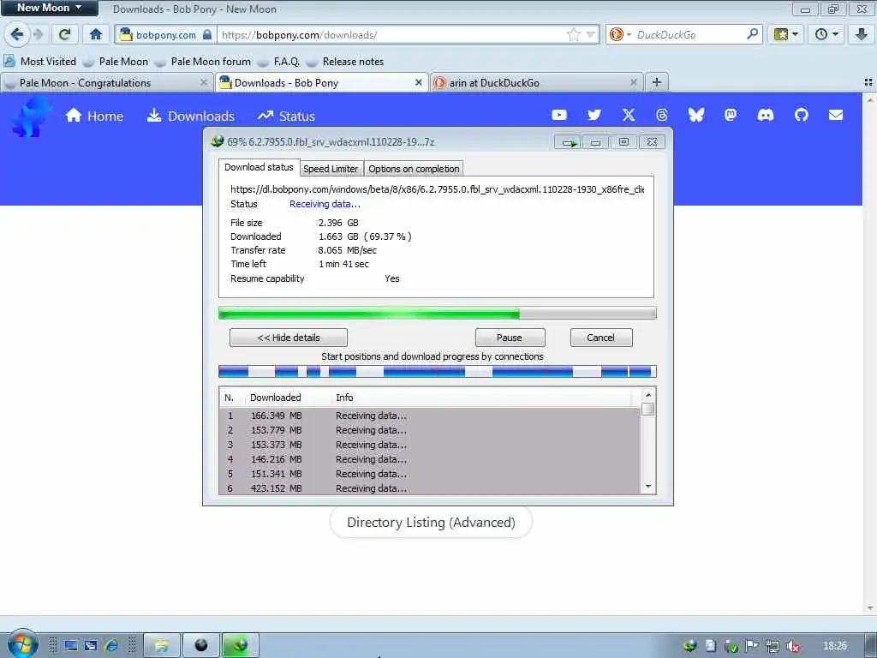Reload the page with the refresh icon
Image resolution: width=877 pixels, height=658 pixels.
(64, 34)
